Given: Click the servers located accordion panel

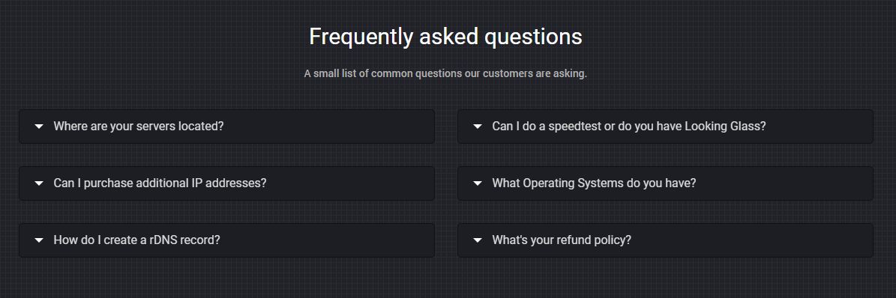Looking at the screenshot, I should coord(227,127).
